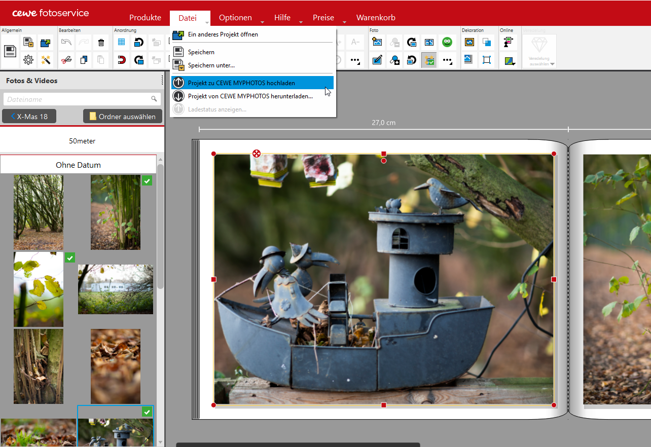This screenshot has width=651, height=447.
Task: Click the photo frame icon in Dekoration
Action: tap(469, 43)
